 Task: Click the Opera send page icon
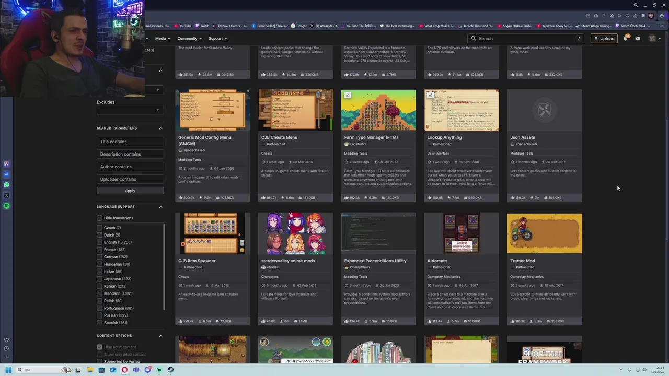coord(619,16)
